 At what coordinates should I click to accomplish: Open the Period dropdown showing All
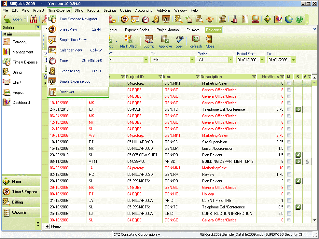pos(230,60)
